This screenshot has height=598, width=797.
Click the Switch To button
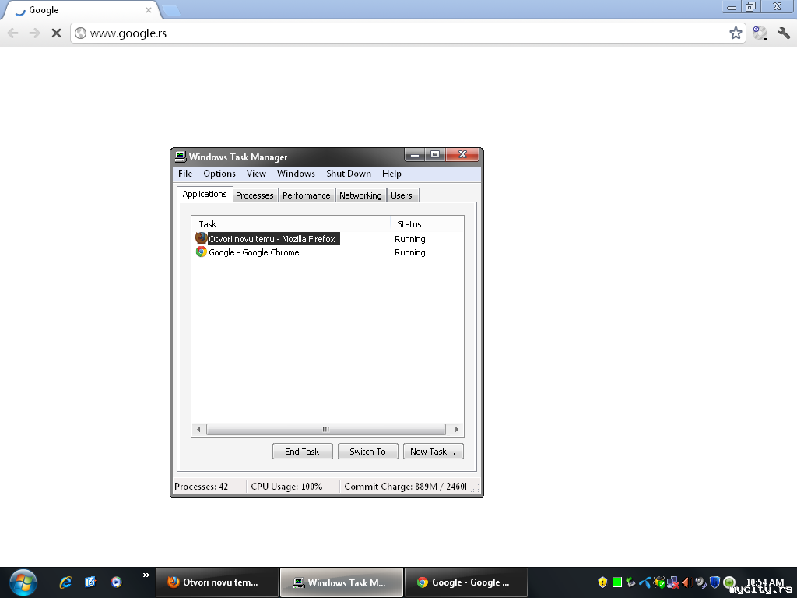pos(367,452)
